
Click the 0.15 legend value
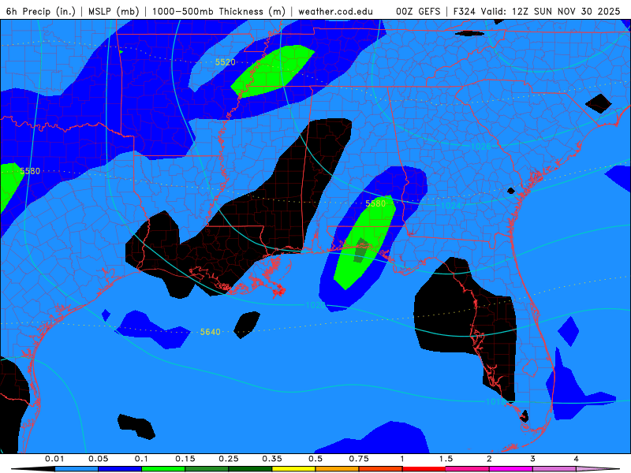185,459
